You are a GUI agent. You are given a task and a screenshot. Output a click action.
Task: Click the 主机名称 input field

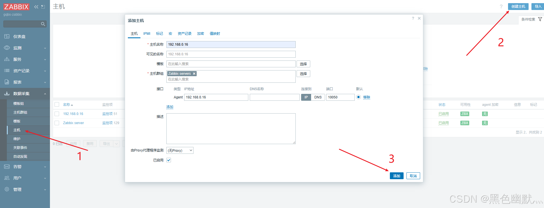(x=231, y=45)
